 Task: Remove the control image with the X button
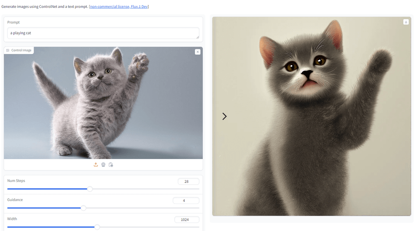coord(198,52)
